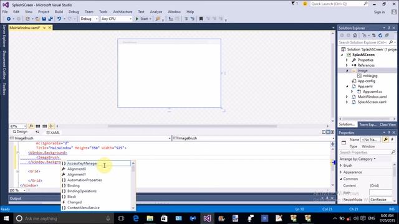This screenshot has width=399, height=224.
Task: Switch to the XAML tab
Action: click(53, 133)
